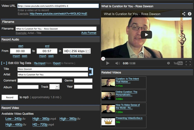Click the end link above the to time
Image resolution: width=194 pixels, height=130 pixels.
pos(47,46)
